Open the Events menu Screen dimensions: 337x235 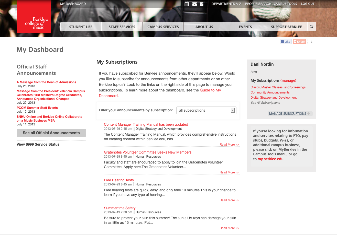coord(245,27)
